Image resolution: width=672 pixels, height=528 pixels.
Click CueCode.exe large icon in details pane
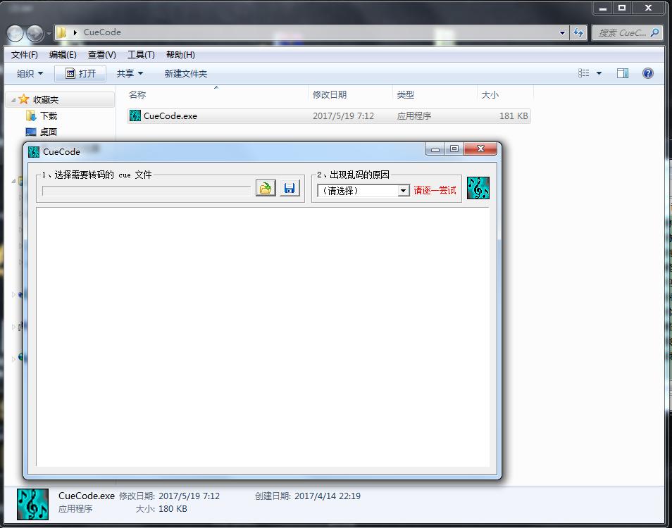[x=32, y=504]
